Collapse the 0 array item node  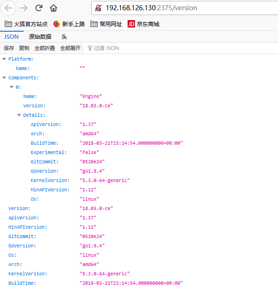click(12, 87)
